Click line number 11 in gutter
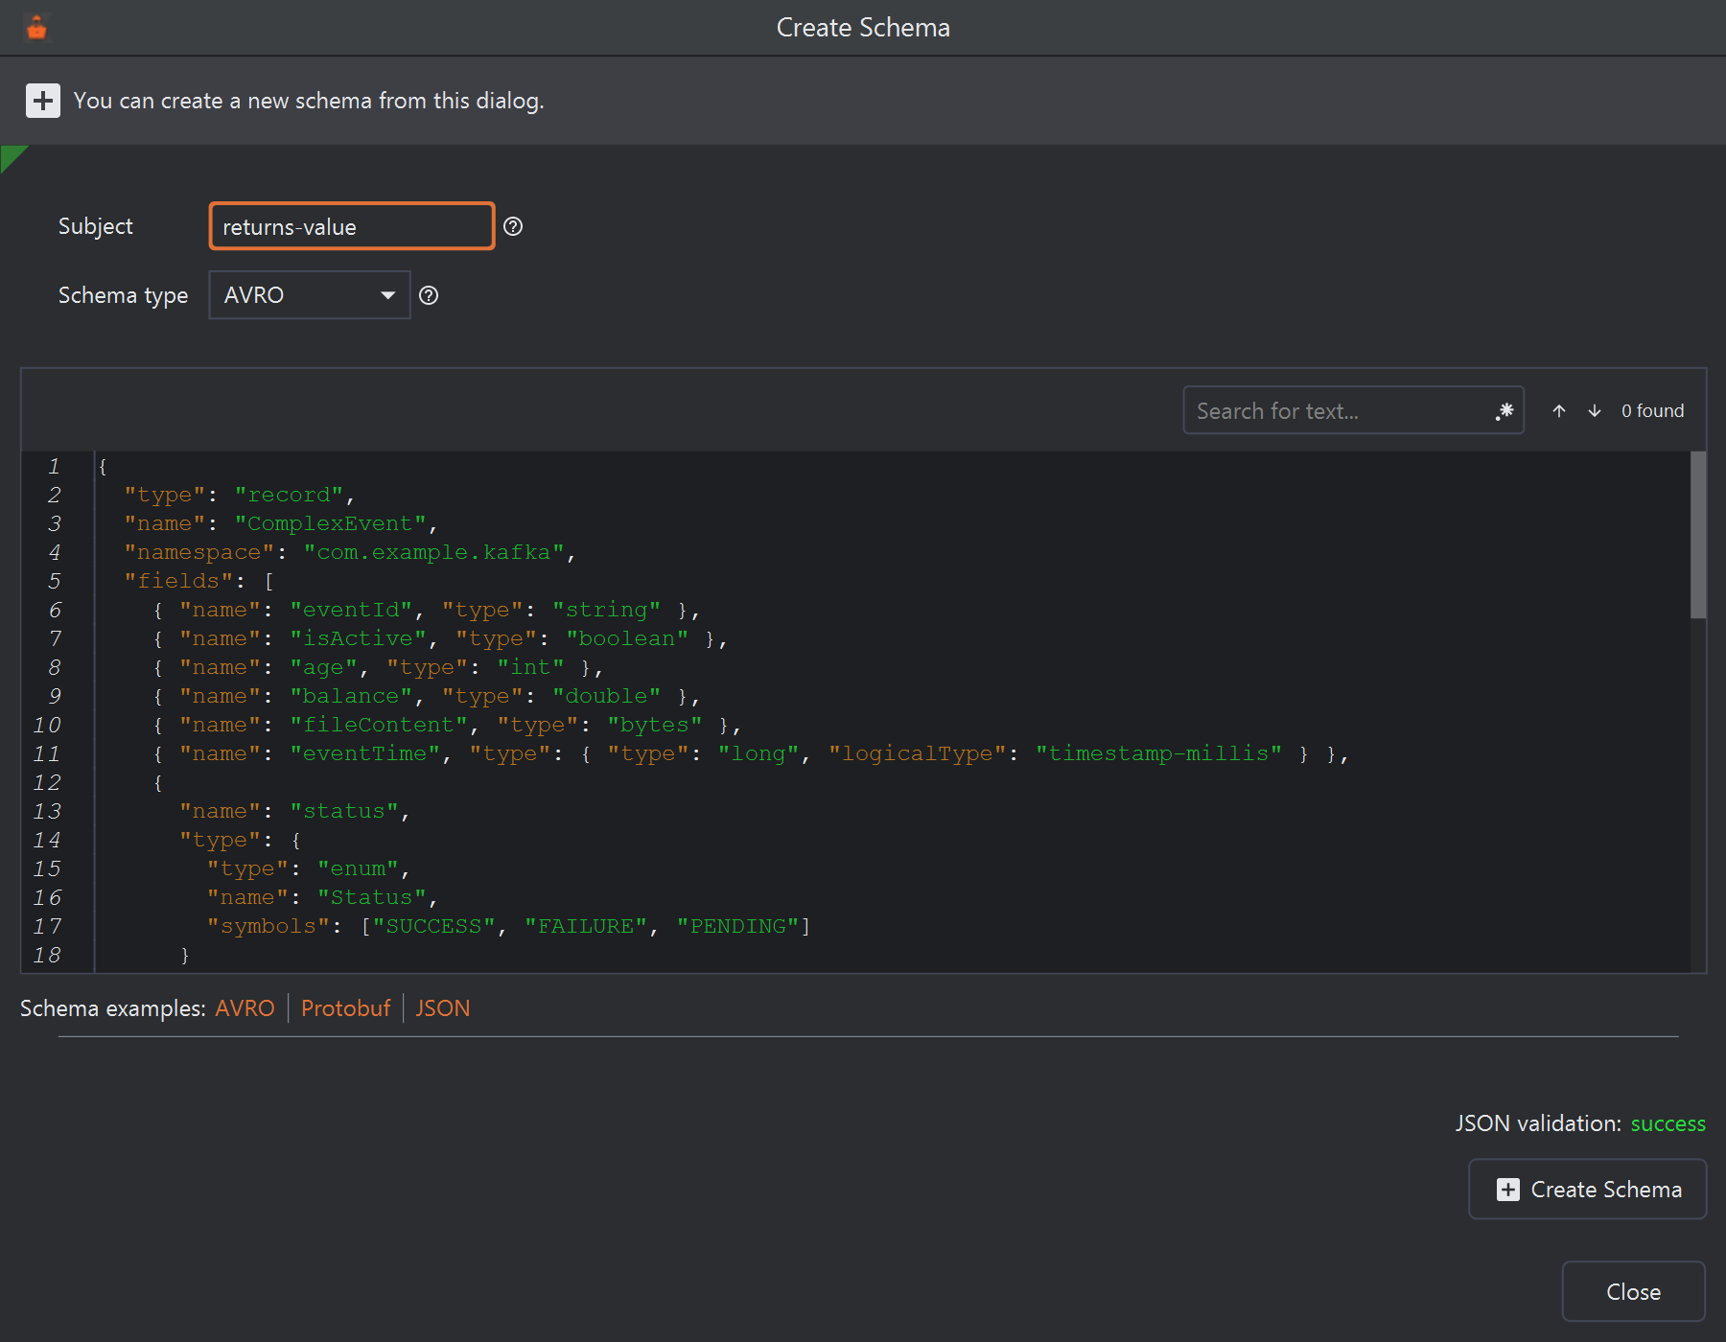The width and height of the screenshot is (1726, 1342). (47, 754)
